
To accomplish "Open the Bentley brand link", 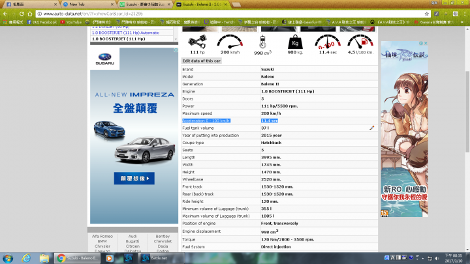I will point(163,236).
